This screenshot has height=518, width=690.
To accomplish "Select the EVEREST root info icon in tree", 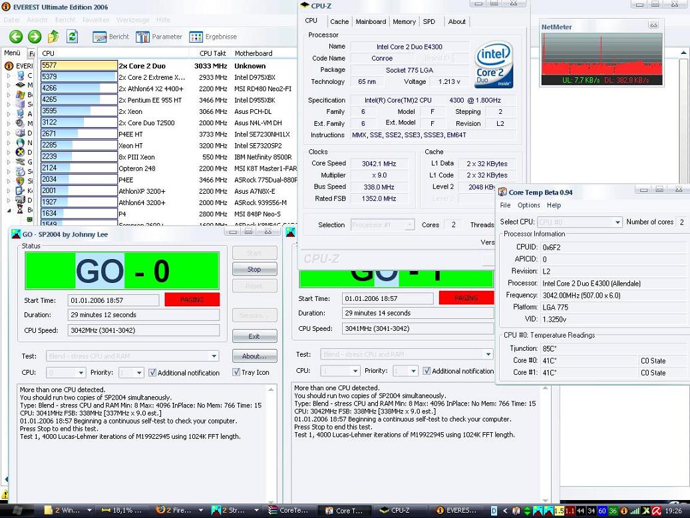I will click(9, 66).
